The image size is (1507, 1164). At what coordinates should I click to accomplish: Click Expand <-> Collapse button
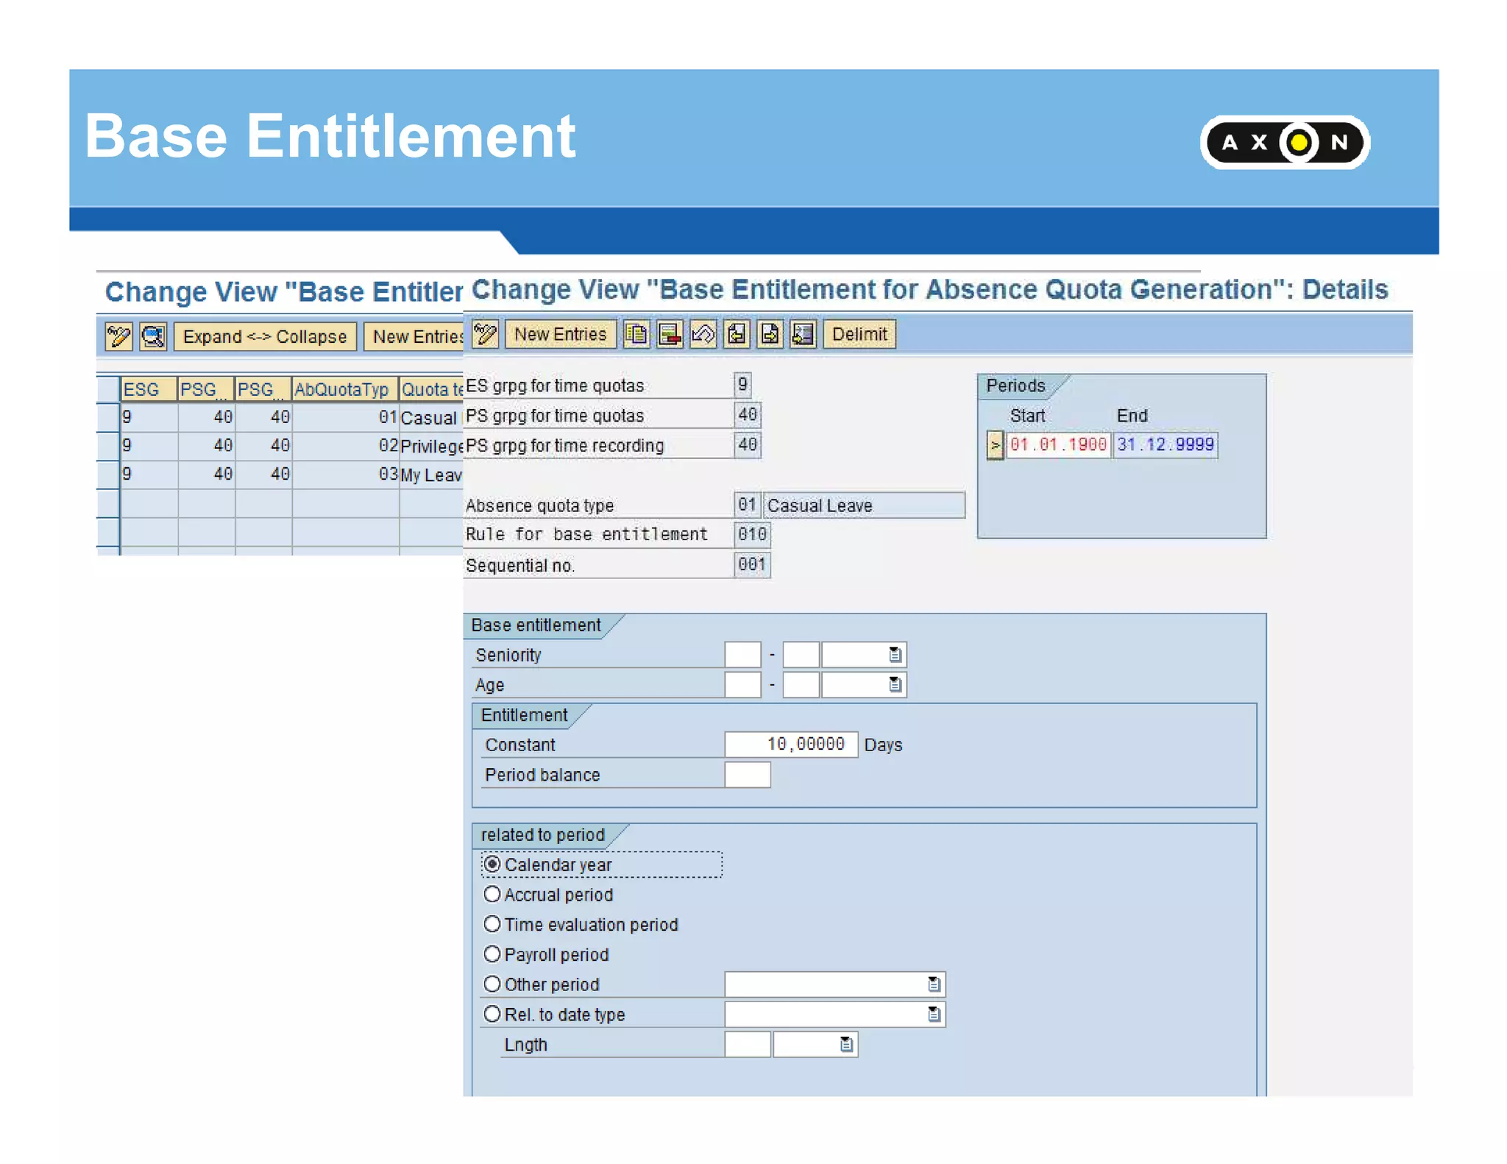tap(265, 336)
